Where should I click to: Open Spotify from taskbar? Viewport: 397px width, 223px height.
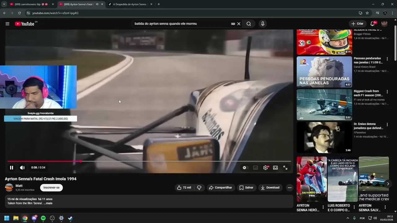coord(43,218)
